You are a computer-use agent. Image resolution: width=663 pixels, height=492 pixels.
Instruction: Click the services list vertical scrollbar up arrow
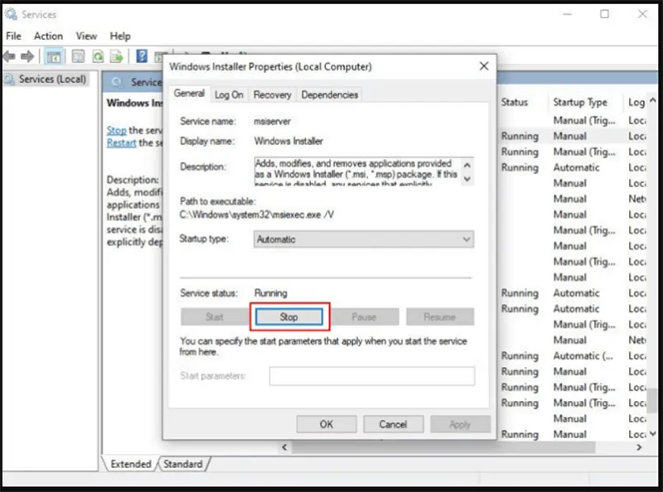[x=653, y=100]
